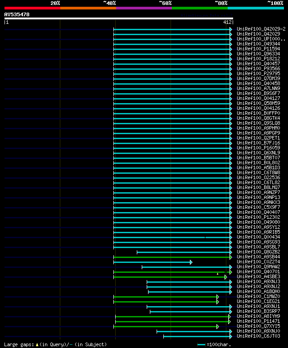This screenshot has width=288, height=348.
Task: Click the white AV535478 query sequence bar
Action: (x=119, y=18)
